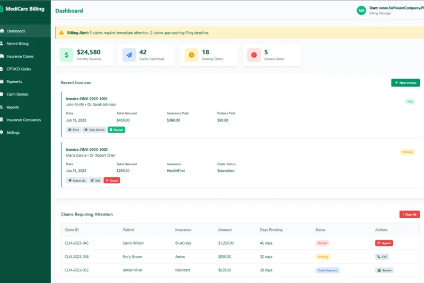Viewport: 424px width, 283px height.
Task: Open Claim Denials section
Action: (25, 94)
